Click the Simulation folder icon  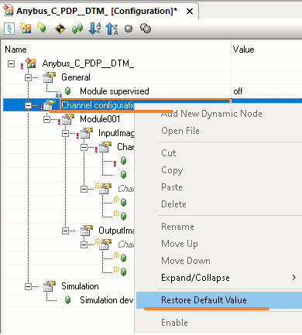(50, 286)
